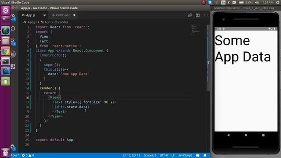Open the volume indicator in top panel
The width and height of the screenshot is (281, 158).
257,2
